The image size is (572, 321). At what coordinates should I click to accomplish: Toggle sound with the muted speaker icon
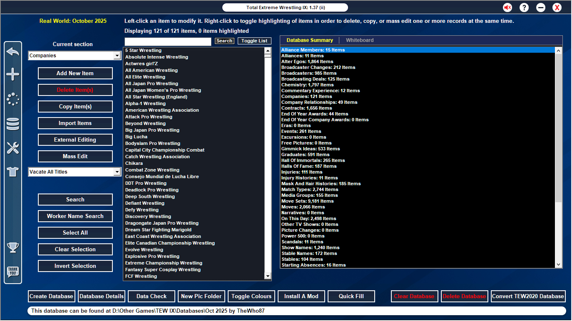507,7
